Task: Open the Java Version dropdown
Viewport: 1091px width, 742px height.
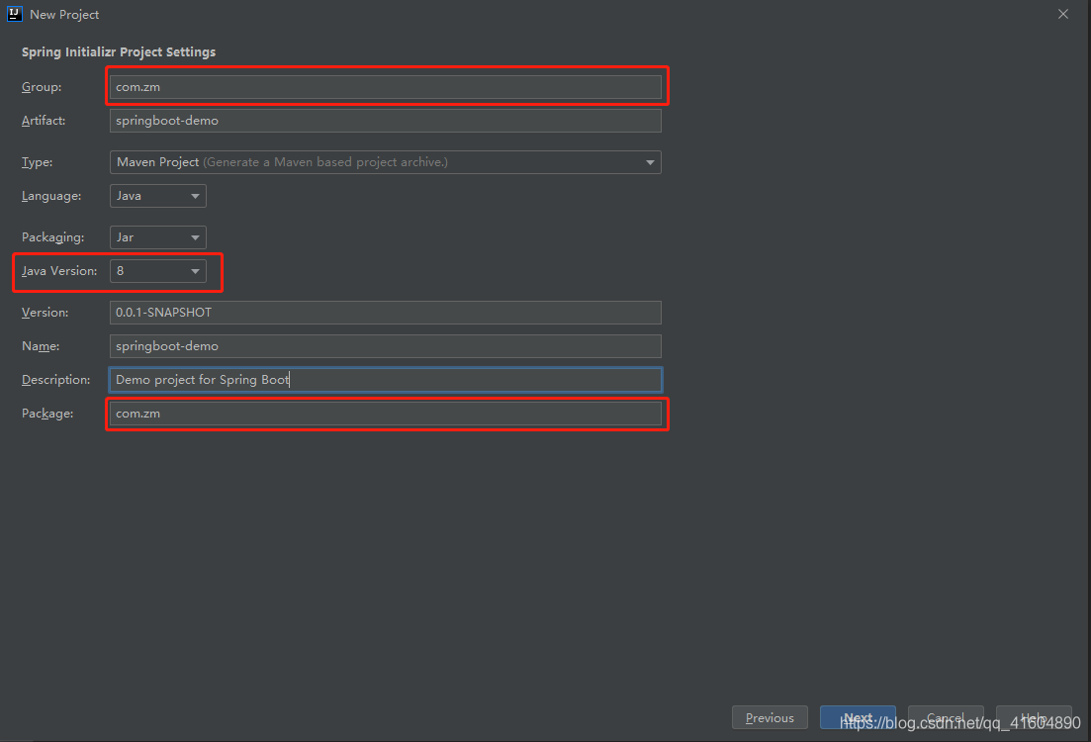Action: [158, 271]
